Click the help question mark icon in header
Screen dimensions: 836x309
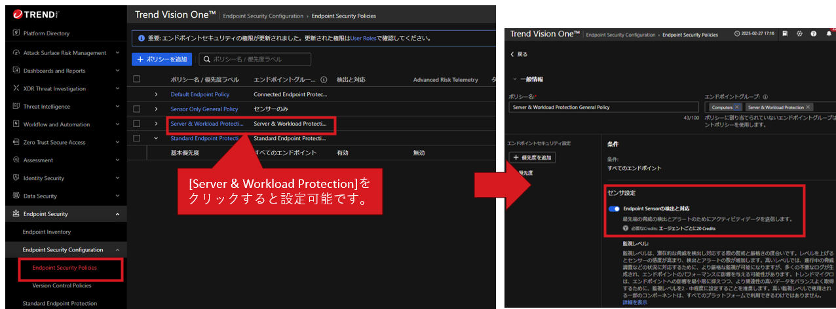(x=813, y=33)
